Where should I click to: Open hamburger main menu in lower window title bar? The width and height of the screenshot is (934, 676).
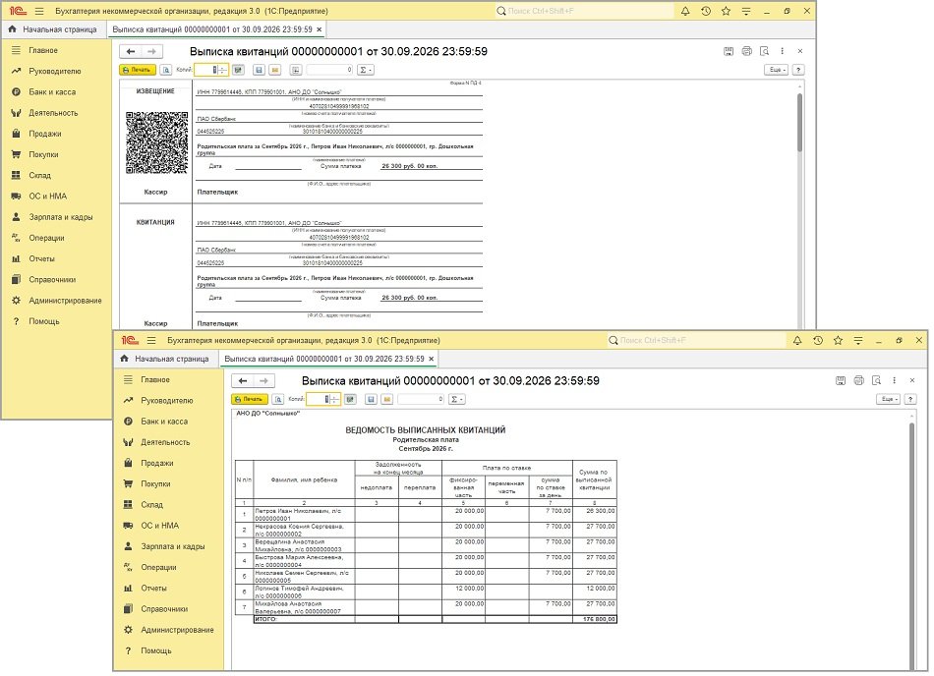(151, 340)
